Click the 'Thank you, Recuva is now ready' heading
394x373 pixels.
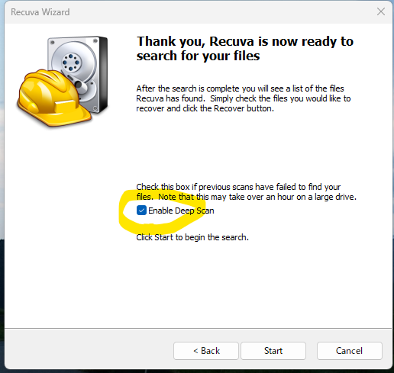coord(245,48)
